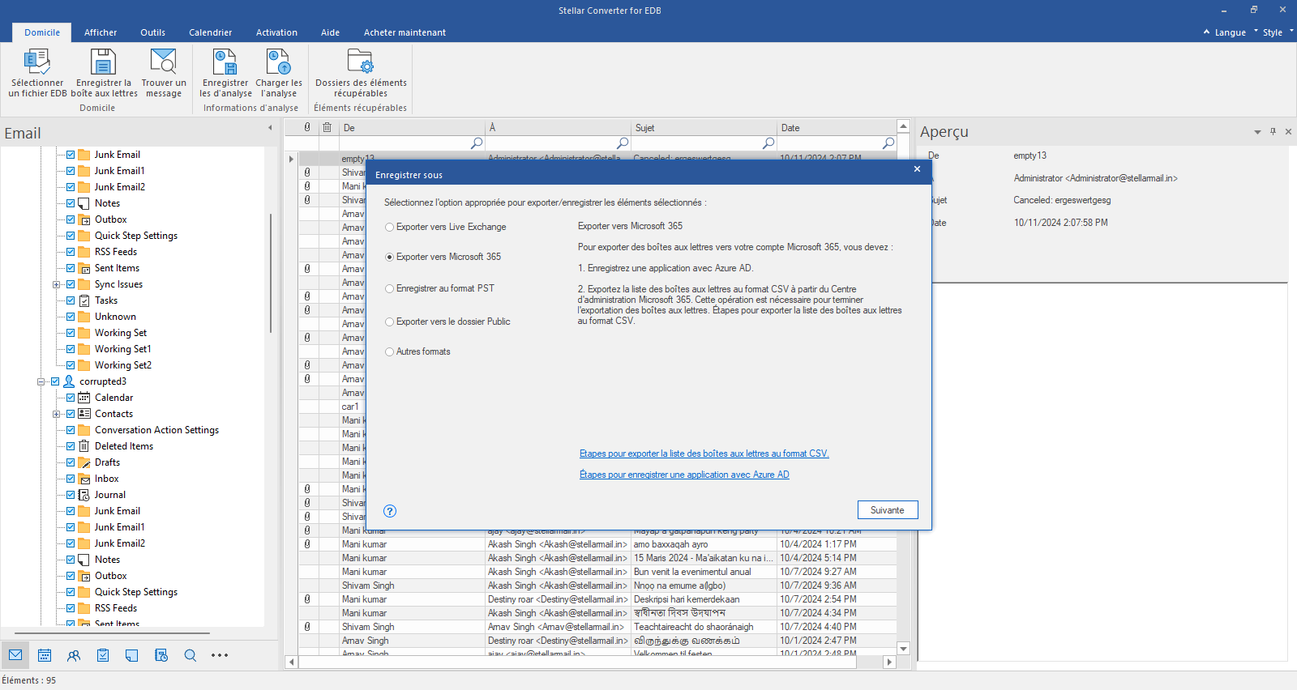The image size is (1297, 690).
Task: Open the Activation ribbon tab
Action: (x=276, y=32)
